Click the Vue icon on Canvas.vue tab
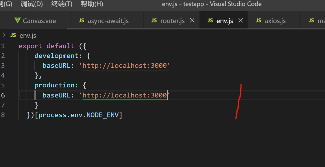This screenshot has height=167, width=325. (17, 20)
